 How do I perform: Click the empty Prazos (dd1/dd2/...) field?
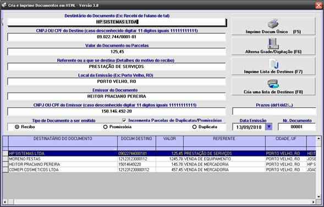click(x=274, y=111)
